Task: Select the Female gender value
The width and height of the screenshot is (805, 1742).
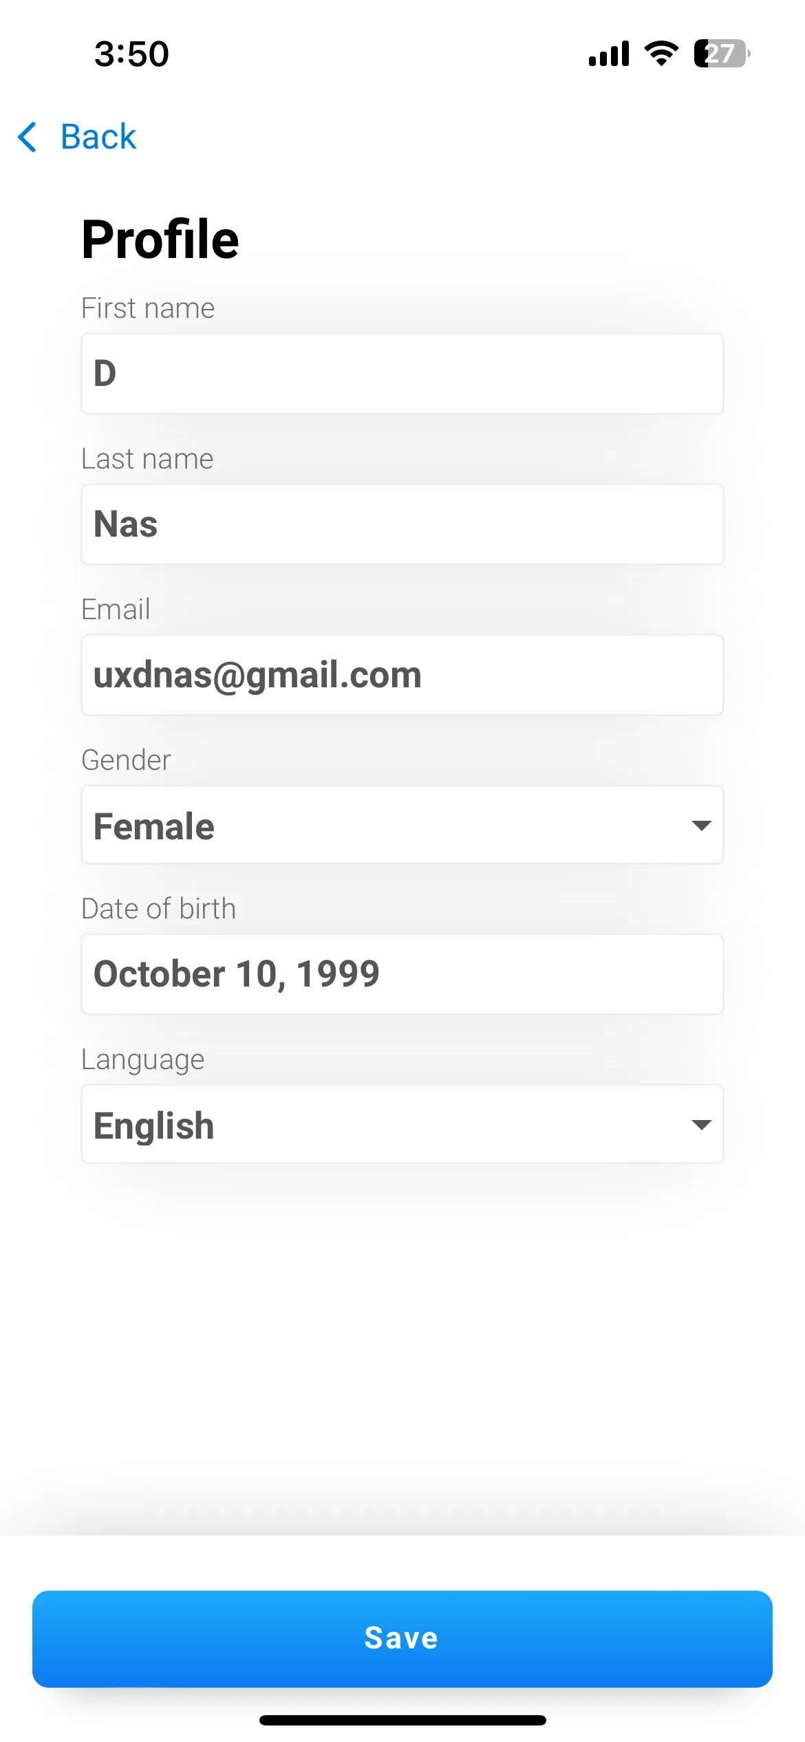Action: point(154,826)
